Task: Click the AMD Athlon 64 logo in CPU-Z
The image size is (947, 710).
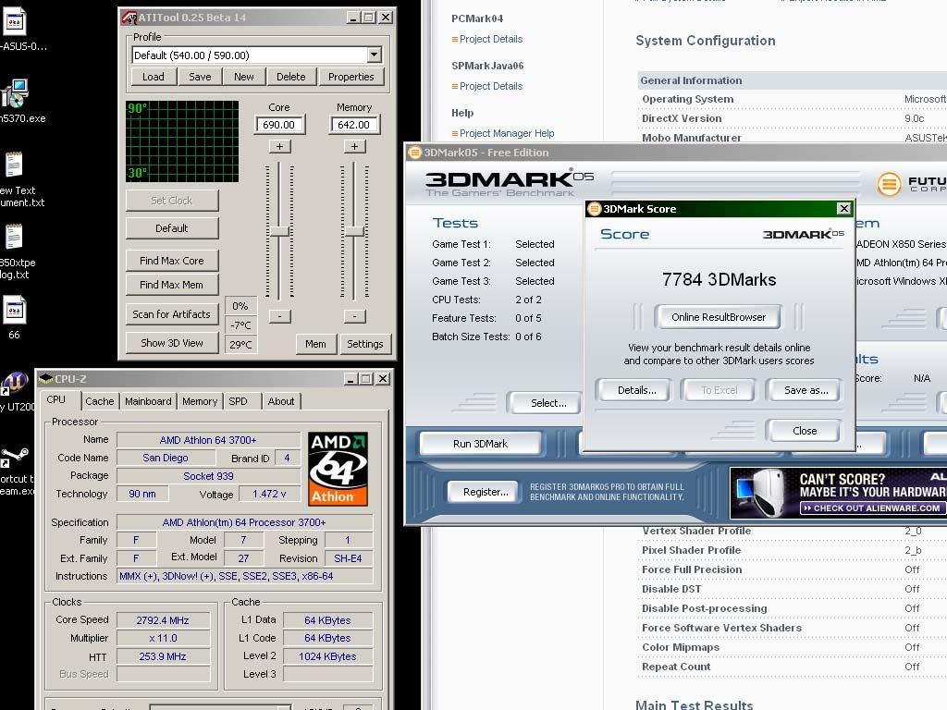Action: [x=338, y=469]
